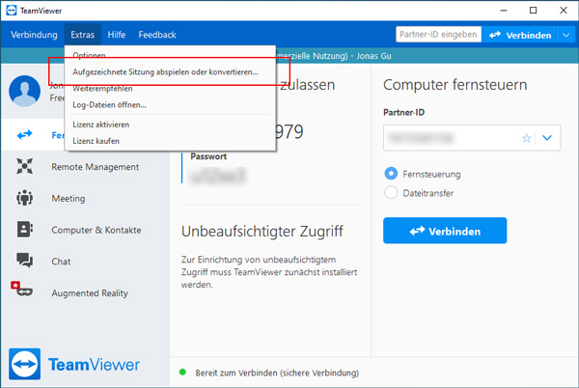
Task: Click the user profile avatar
Action: point(25,91)
